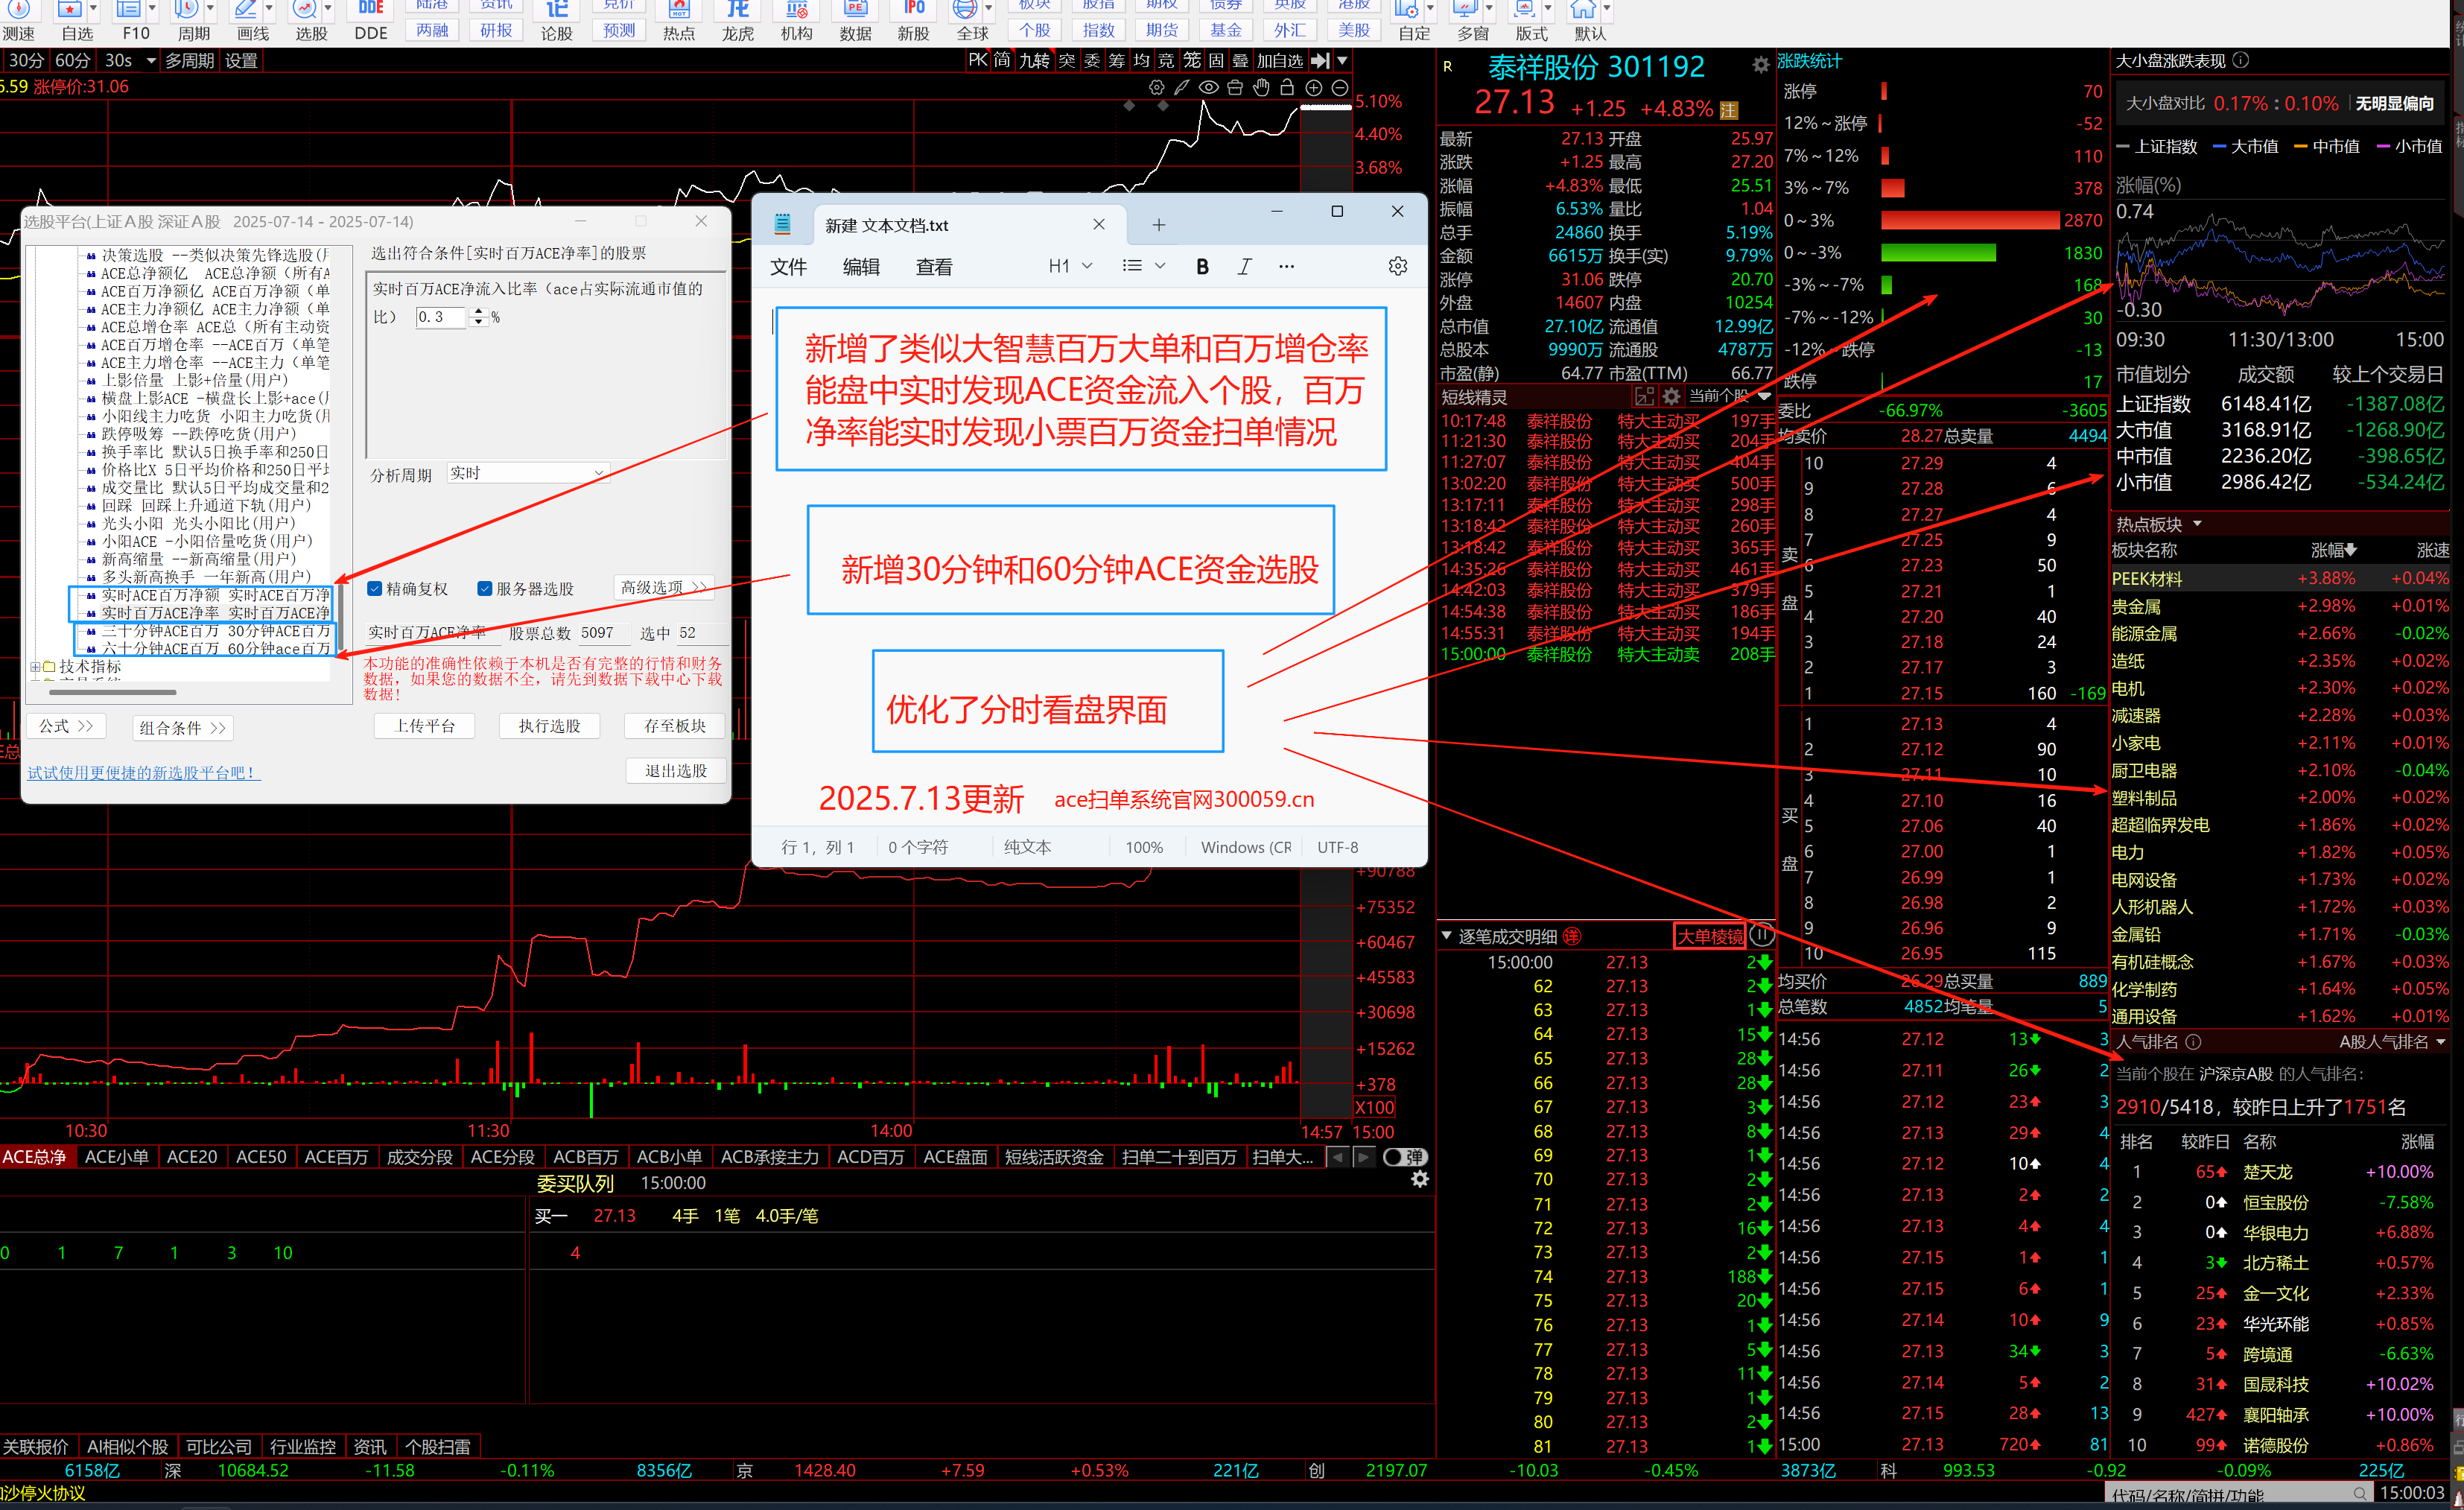Click the toolbox icon above the chart
The width and height of the screenshot is (2464, 1510).
pos(1235,87)
